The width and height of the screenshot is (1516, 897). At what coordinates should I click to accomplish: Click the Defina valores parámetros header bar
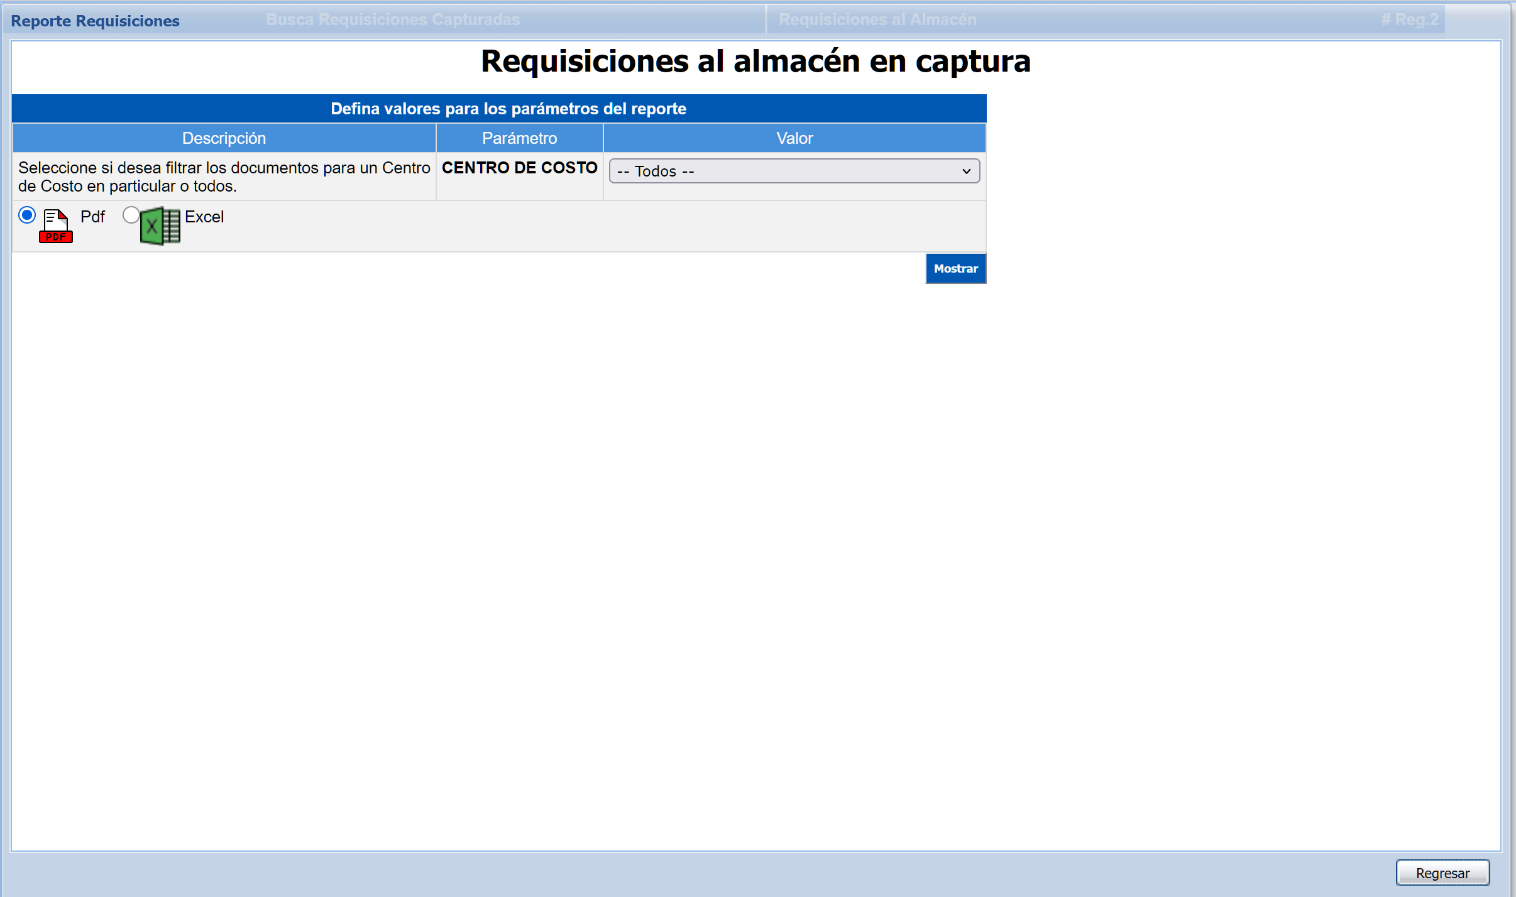[508, 109]
